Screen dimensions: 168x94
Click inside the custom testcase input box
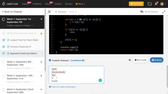pos(76,75)
